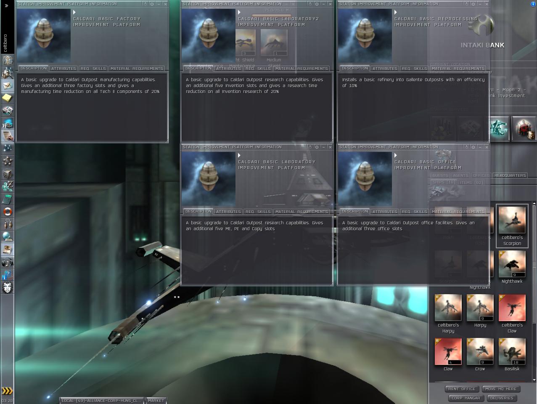Open the lifebuoy Help sidebar icon
This screenshot has width=537, height=404.
tap(7, 212)
